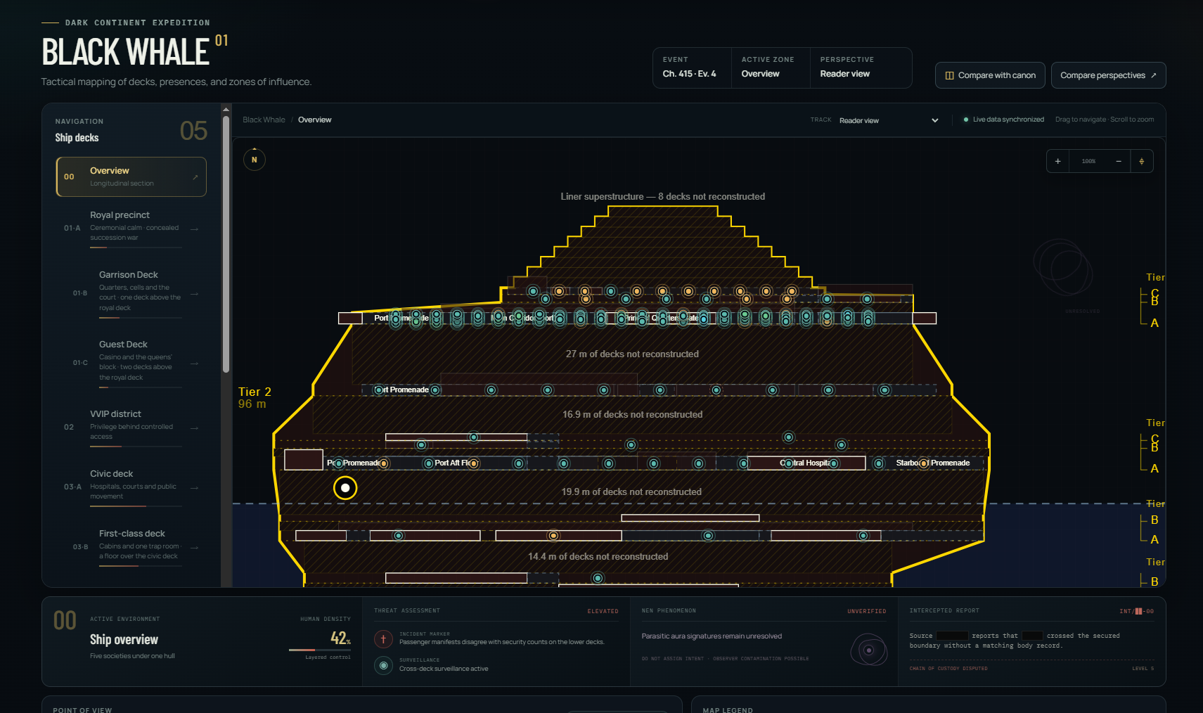
Task: Click 'Parasitic aura signatures remain unresolved'
Action: pos(712,636)
